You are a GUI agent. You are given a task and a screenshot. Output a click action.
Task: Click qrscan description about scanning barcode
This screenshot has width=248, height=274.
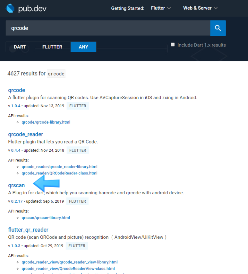pyautogui.click(x=96, y=193)
